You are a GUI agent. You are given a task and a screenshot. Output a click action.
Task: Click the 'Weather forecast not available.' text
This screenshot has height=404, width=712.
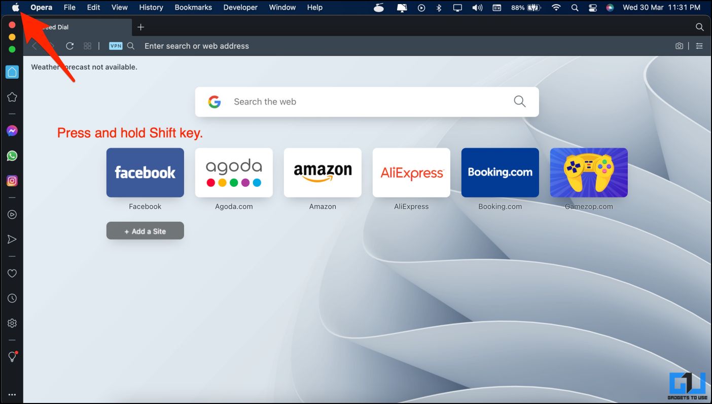click(84, 67)
